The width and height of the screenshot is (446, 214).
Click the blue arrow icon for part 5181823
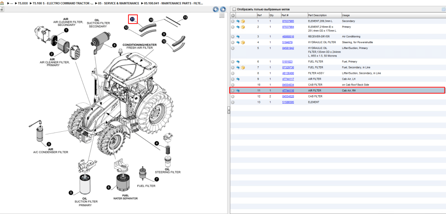click(x=238, y=61)
